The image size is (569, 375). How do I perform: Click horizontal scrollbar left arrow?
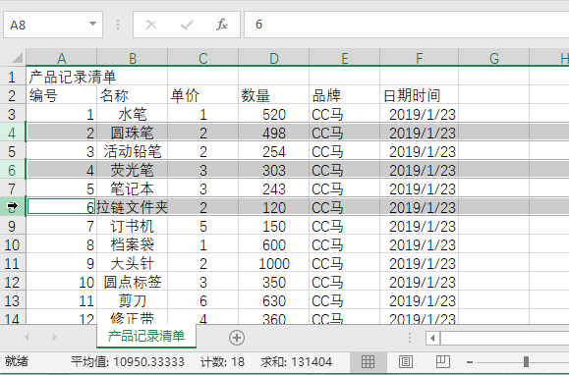[x=432, y=339]
